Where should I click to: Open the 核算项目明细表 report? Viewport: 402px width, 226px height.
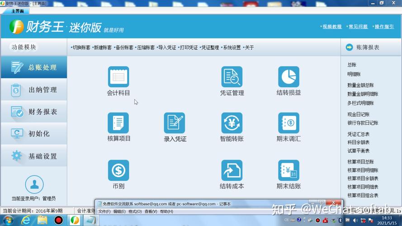[x=363, y=187]
